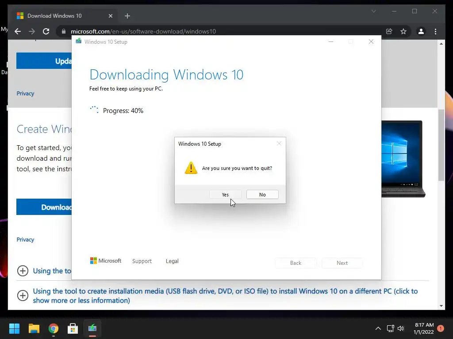Close the Windows 10 Setup window
453x339 pixels.
[x=371, y=42]
